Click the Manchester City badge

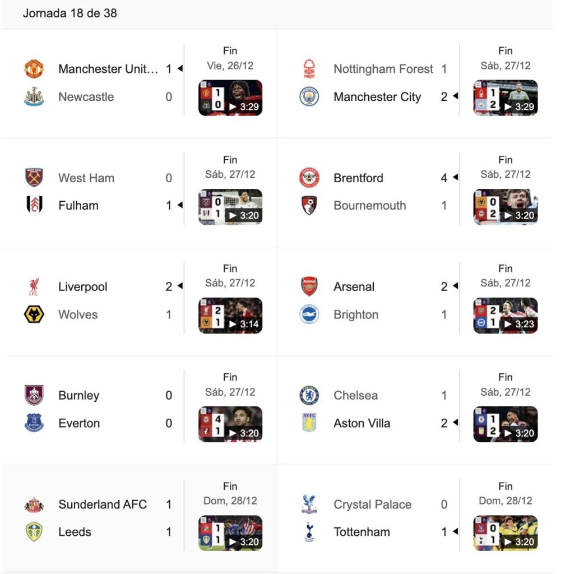(x=309, y=97)
